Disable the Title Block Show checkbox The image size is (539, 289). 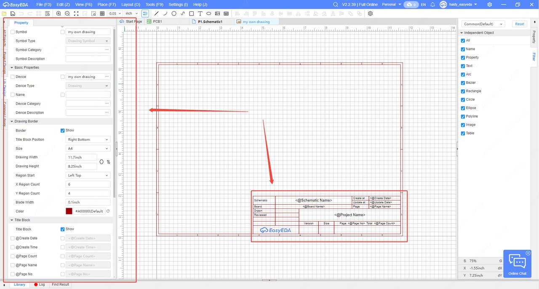point(63,229)
